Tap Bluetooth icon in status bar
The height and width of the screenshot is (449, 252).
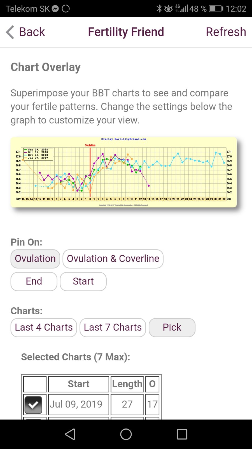click(x=159, y=9)
